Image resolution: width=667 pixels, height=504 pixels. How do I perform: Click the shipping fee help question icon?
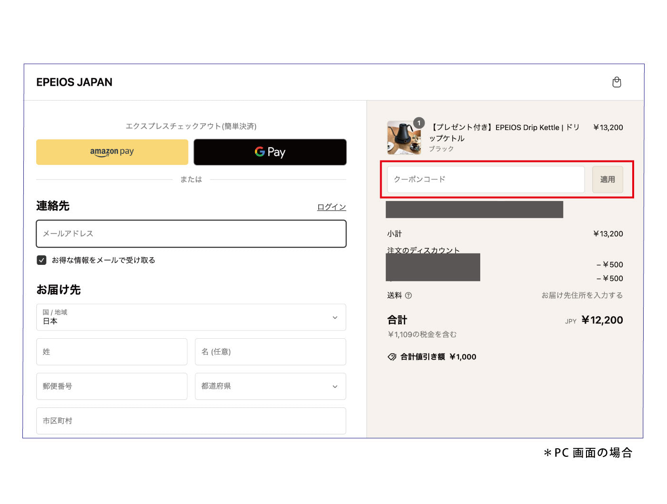click(x=408, y=295)
